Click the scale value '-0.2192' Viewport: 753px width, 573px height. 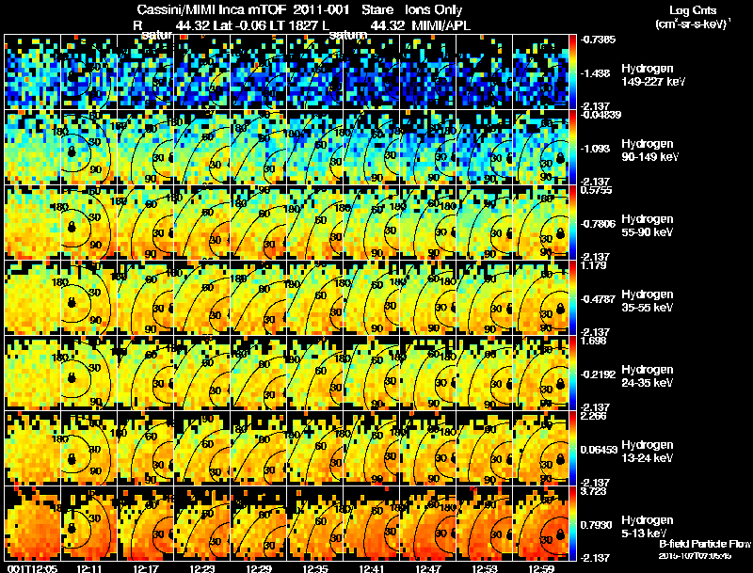coord(598,374)
